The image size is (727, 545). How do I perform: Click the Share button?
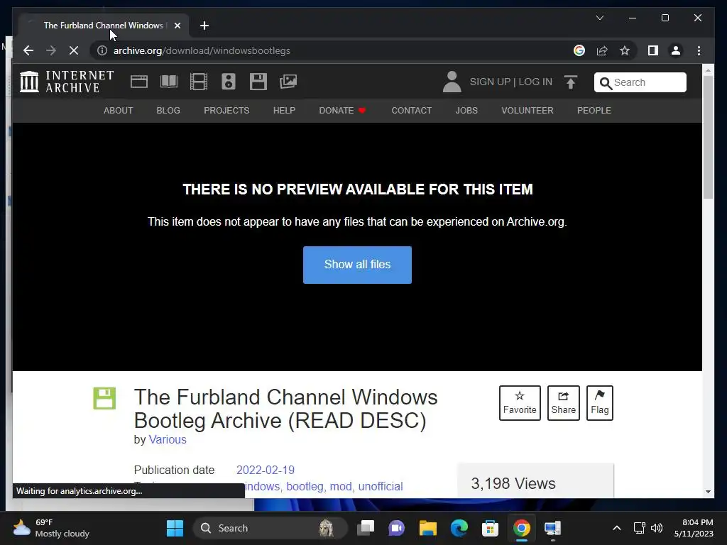click(x=563, y=403)
